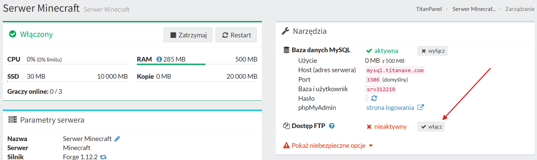
Task: Click the warning triangle icon for dangerous options
Action: (x=286, y=145)
